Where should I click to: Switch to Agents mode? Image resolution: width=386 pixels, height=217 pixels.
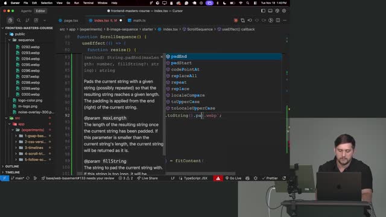pos(26,11)
